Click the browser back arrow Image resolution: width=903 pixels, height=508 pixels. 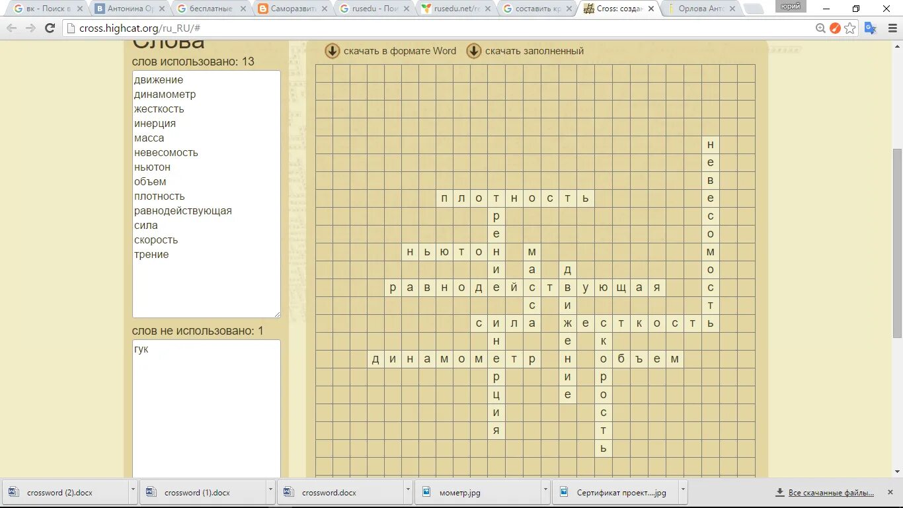coord(11,28)
